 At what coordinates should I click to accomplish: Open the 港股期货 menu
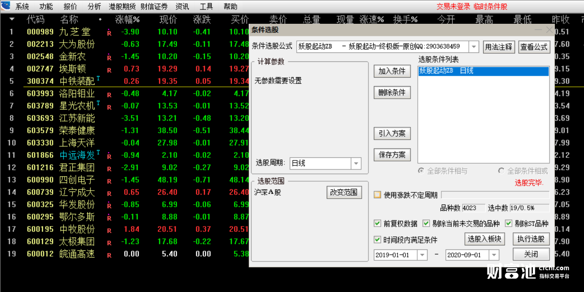tap(122, 7)
